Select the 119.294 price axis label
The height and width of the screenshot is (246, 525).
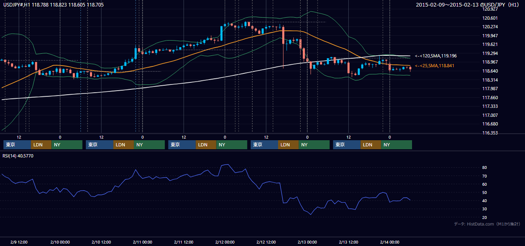pos(490,53)
